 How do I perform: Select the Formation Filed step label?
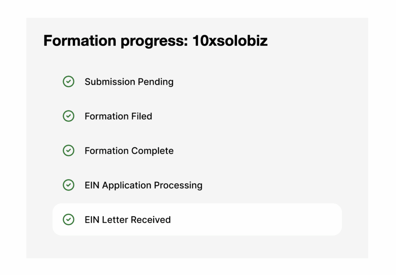pos(118,116)
